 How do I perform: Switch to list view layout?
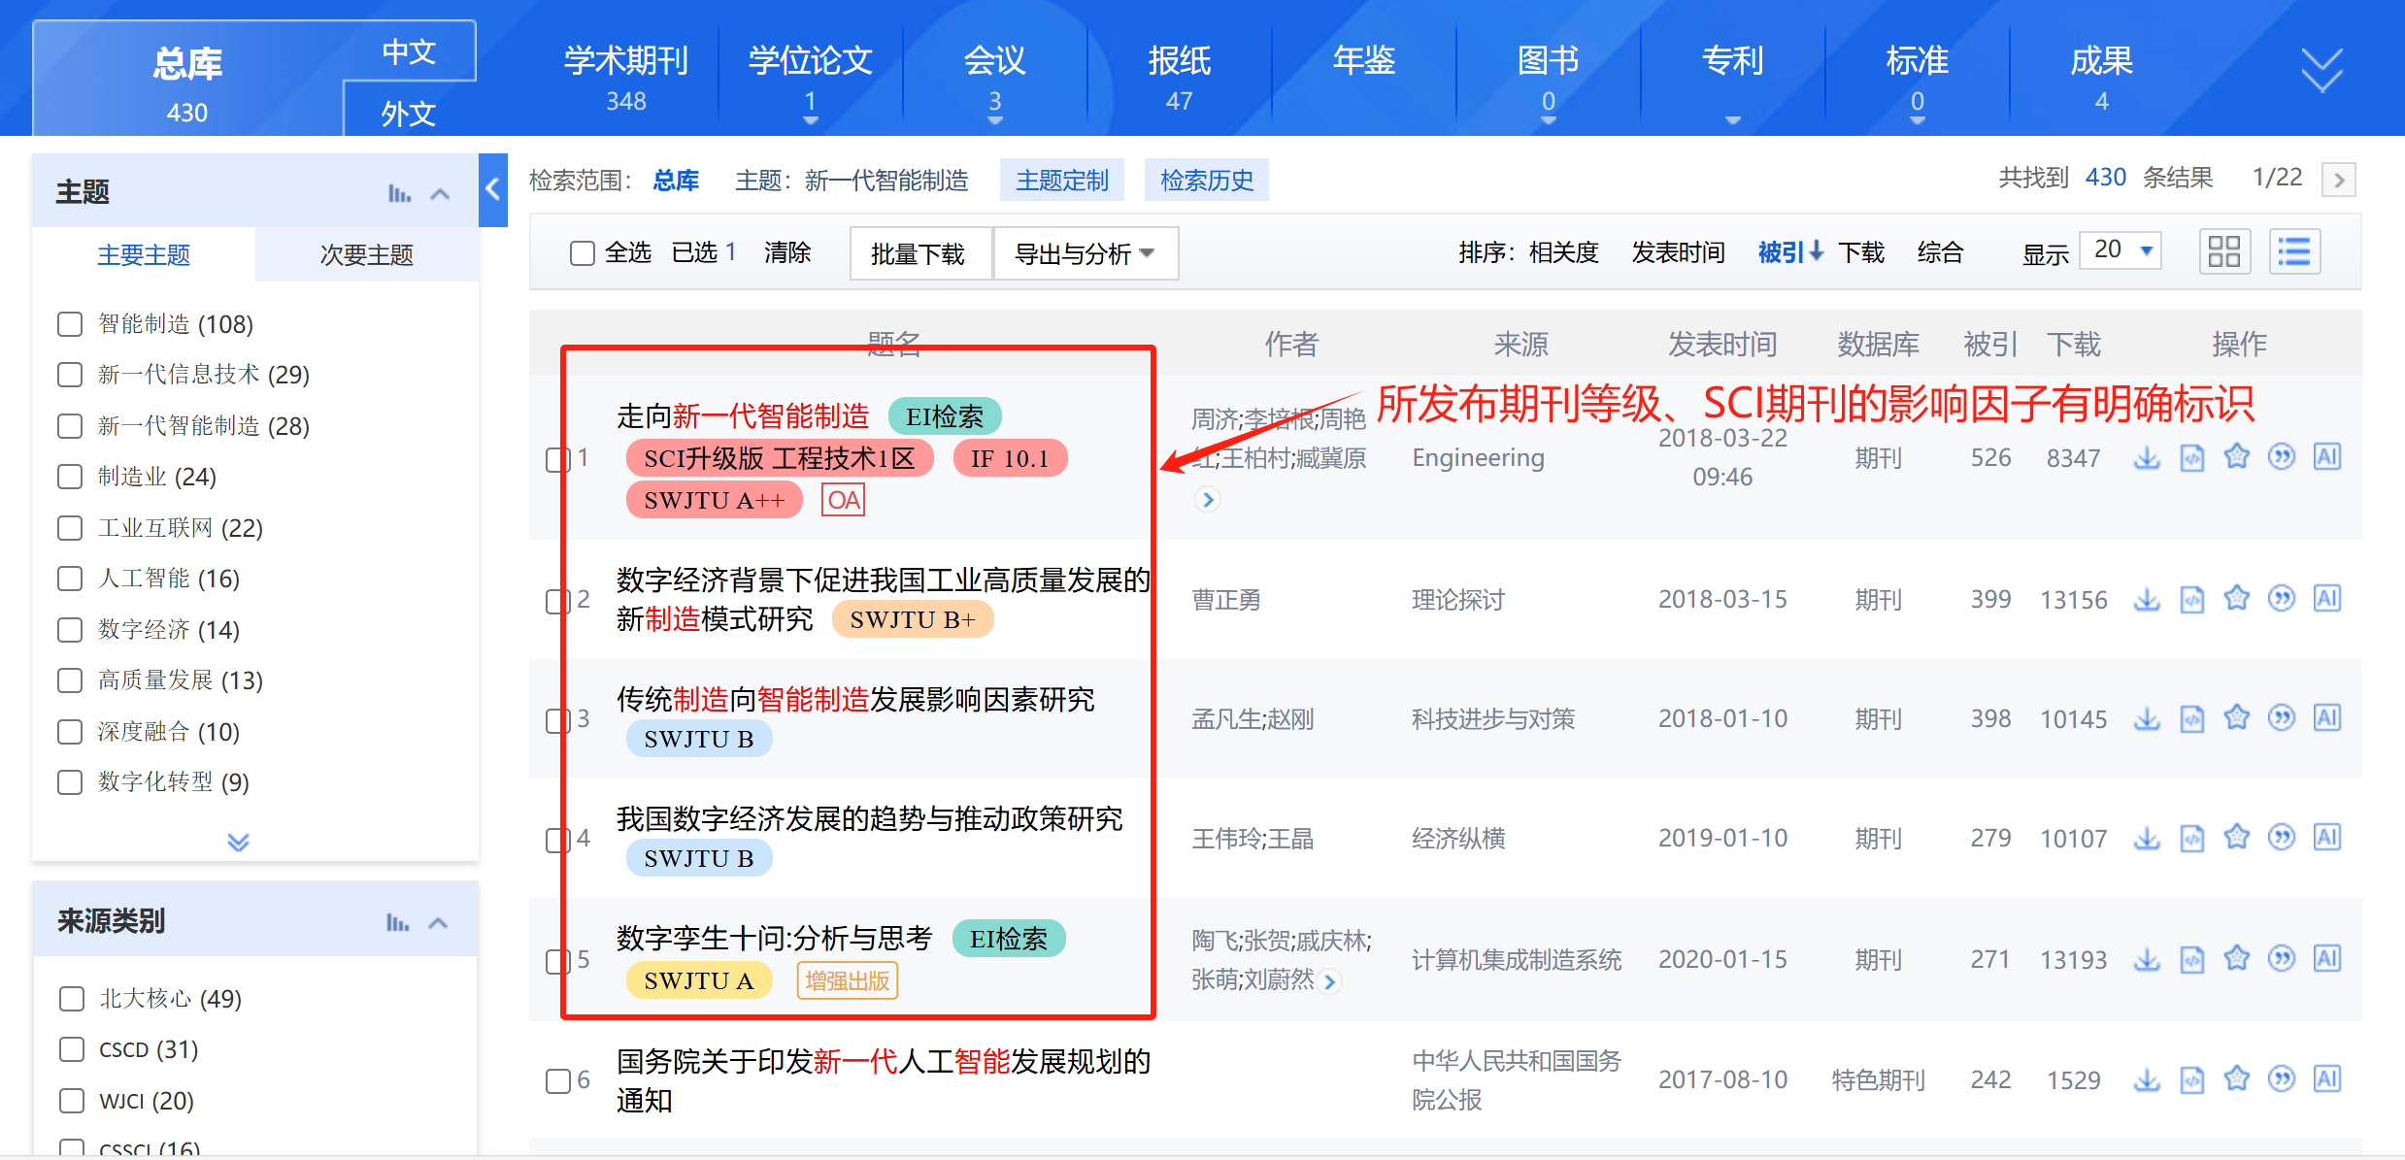point(2294,252)
